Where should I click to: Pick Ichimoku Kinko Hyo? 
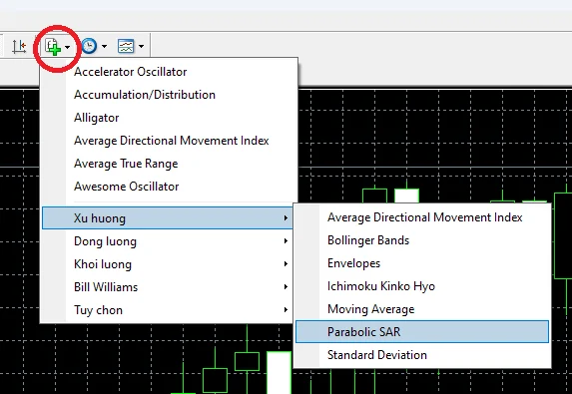[422, 286]
